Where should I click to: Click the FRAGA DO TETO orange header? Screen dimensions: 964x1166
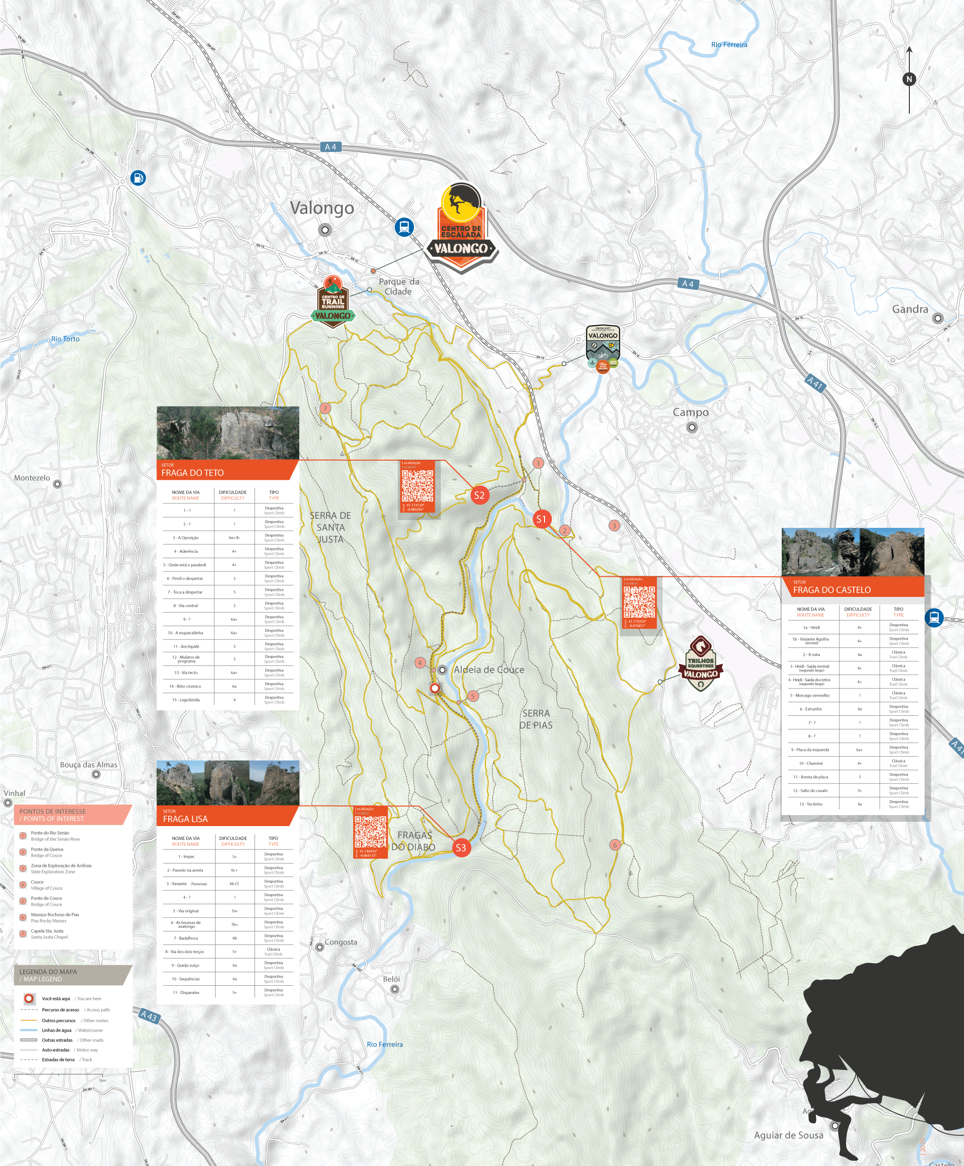click(x=228, y=470)
